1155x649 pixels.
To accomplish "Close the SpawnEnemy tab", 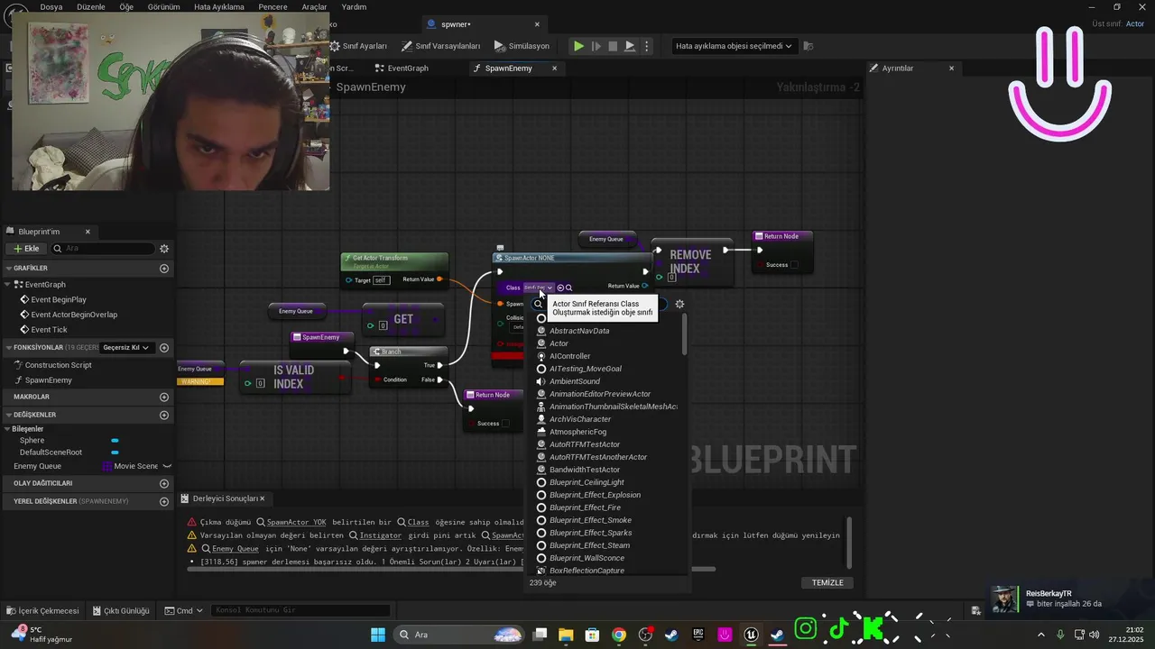I will (x=554, y=69).
